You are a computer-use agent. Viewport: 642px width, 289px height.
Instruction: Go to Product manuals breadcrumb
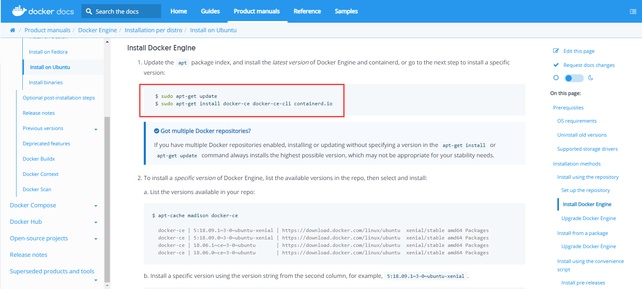tap(48, 30)
